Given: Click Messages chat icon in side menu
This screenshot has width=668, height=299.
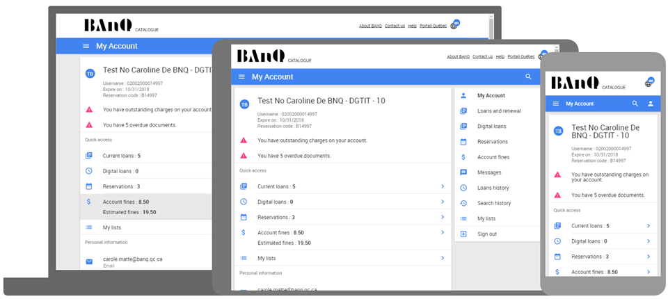Looking at the screenshot, I should [463, 172].
